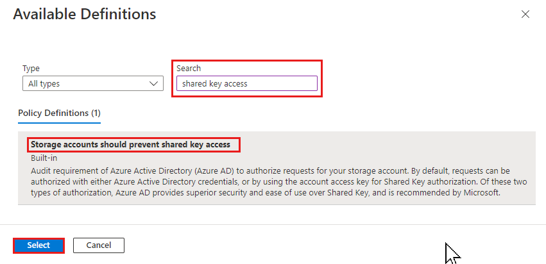
Task: Place cursor in 'shared key access' search text
Action: click(214, 84)
